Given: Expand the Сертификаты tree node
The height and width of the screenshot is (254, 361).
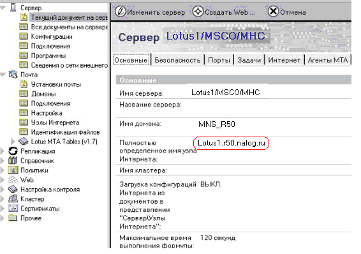Looking at the screenshot, I should (x=3, y=209).
